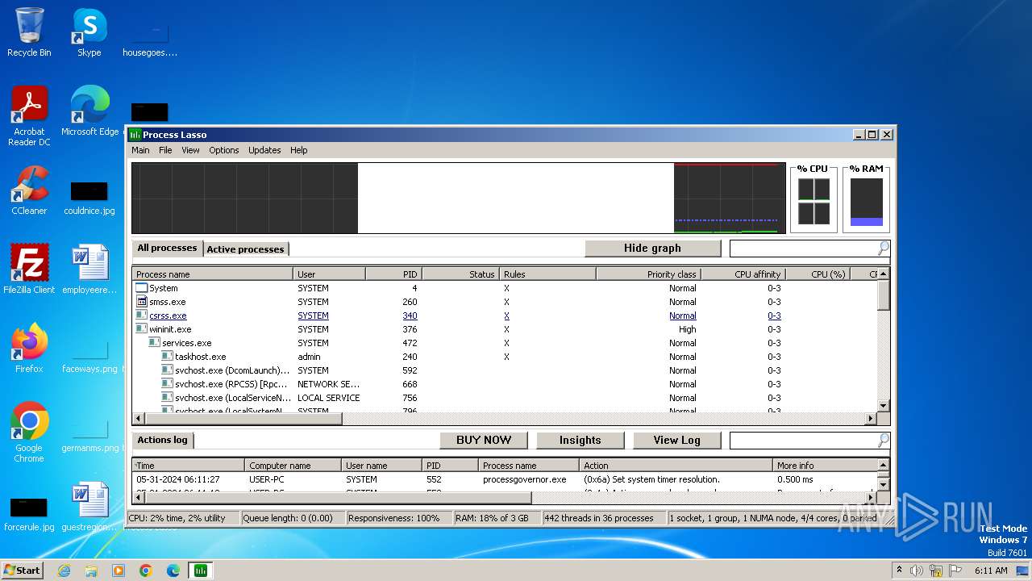Click process list horizontal scrollbar right arrow
This screenshot has width=1032, height=581.
[871, 419]
